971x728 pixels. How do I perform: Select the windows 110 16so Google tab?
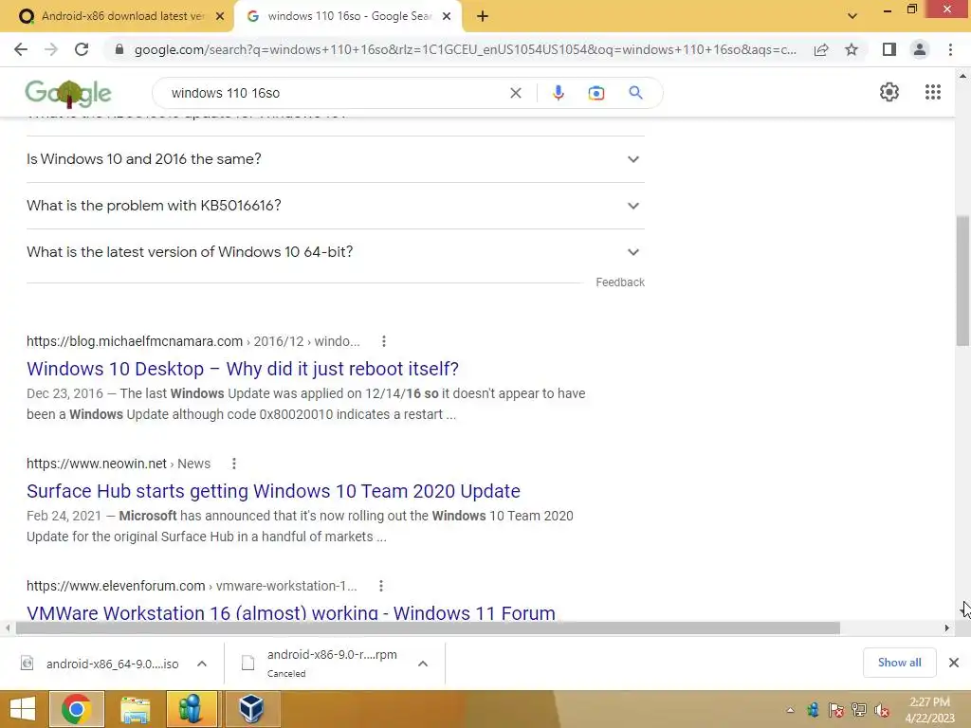click(349, 16)
